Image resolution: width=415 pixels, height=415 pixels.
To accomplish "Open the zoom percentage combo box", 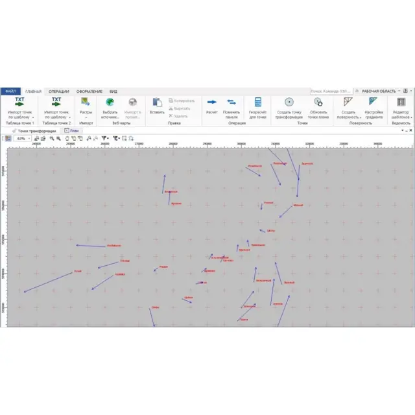I will point(22,138).
